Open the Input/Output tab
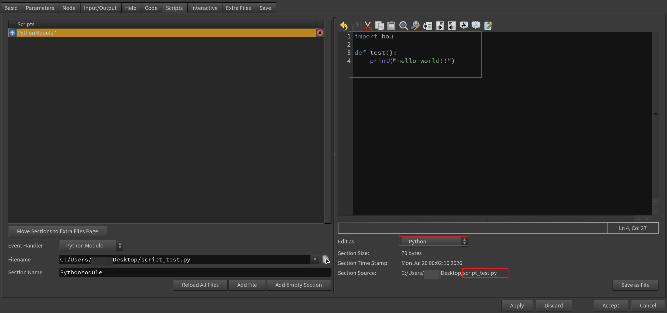 pyautogui.click(x=100, y=8)
